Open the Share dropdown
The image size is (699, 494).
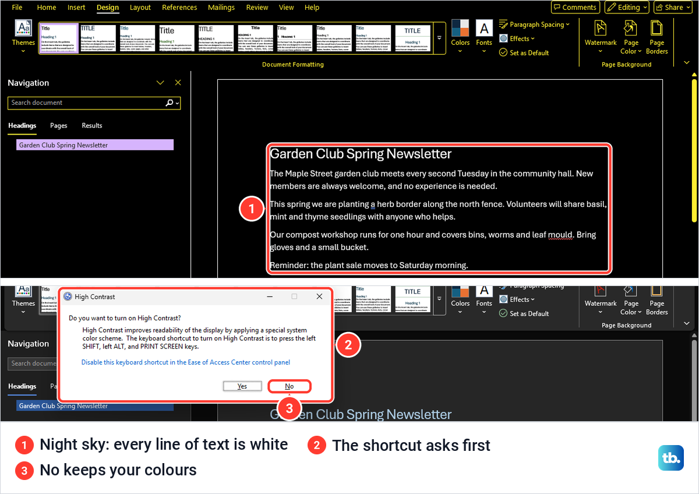coord(673,7)
